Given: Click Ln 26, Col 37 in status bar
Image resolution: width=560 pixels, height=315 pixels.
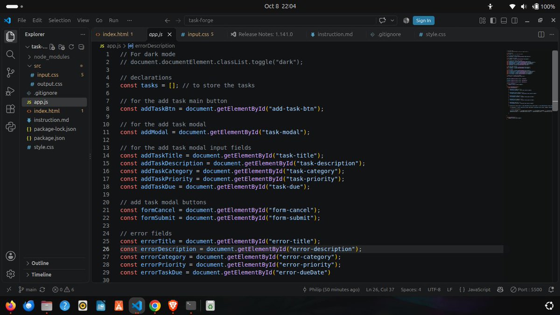Looking at the screenshot, I should tap(380, 289).
